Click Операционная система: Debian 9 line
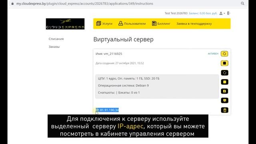Screen dimensions: 256x144 pos(123,86)
